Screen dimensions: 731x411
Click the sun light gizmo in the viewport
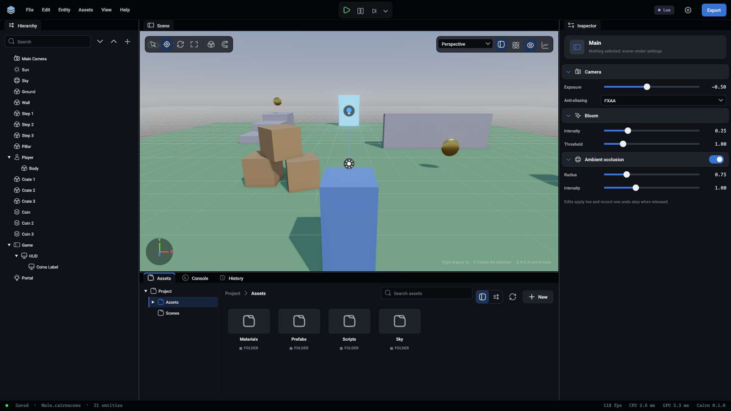(x=349, y=163)
